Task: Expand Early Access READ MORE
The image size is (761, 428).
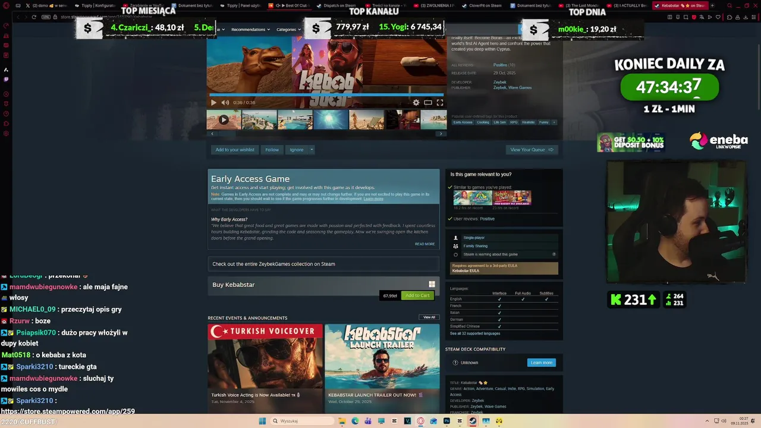Action: (424, 244)
